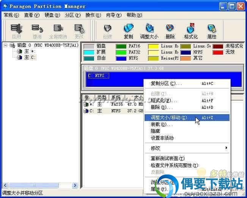
Task: Click the 应用 (Apply) toolbar icon
Action: (16, 29)
